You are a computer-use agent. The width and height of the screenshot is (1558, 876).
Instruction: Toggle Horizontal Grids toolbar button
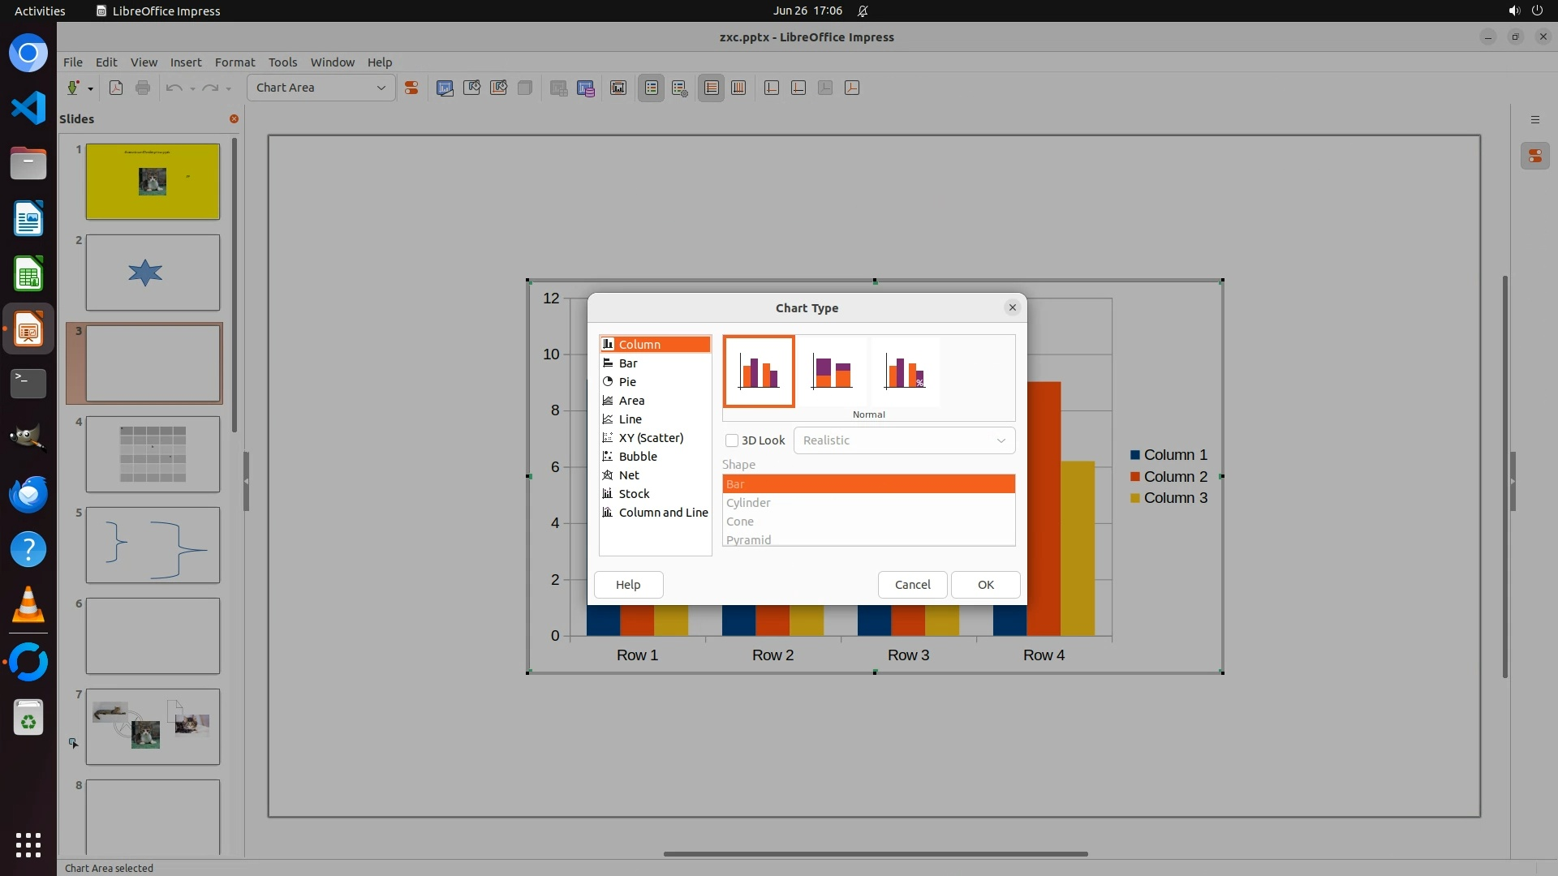pos(711,88)
